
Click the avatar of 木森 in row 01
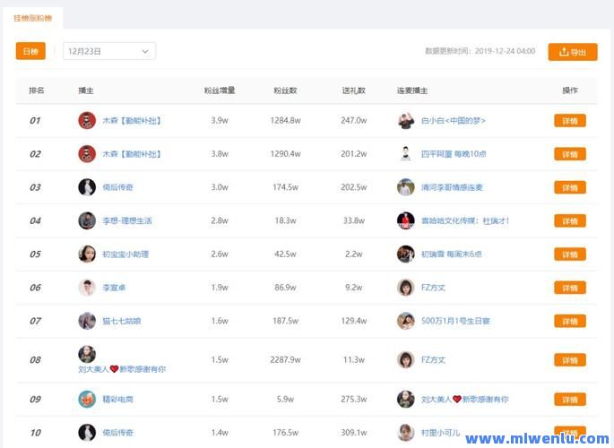click(x=87, y=120)
